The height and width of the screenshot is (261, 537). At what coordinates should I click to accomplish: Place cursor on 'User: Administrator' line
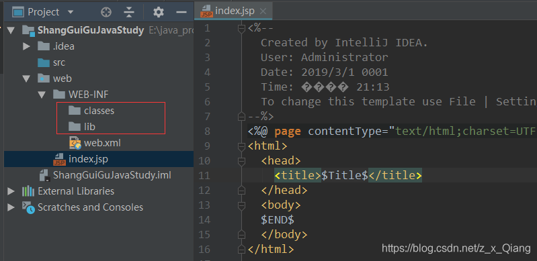[x=325, y=58]
